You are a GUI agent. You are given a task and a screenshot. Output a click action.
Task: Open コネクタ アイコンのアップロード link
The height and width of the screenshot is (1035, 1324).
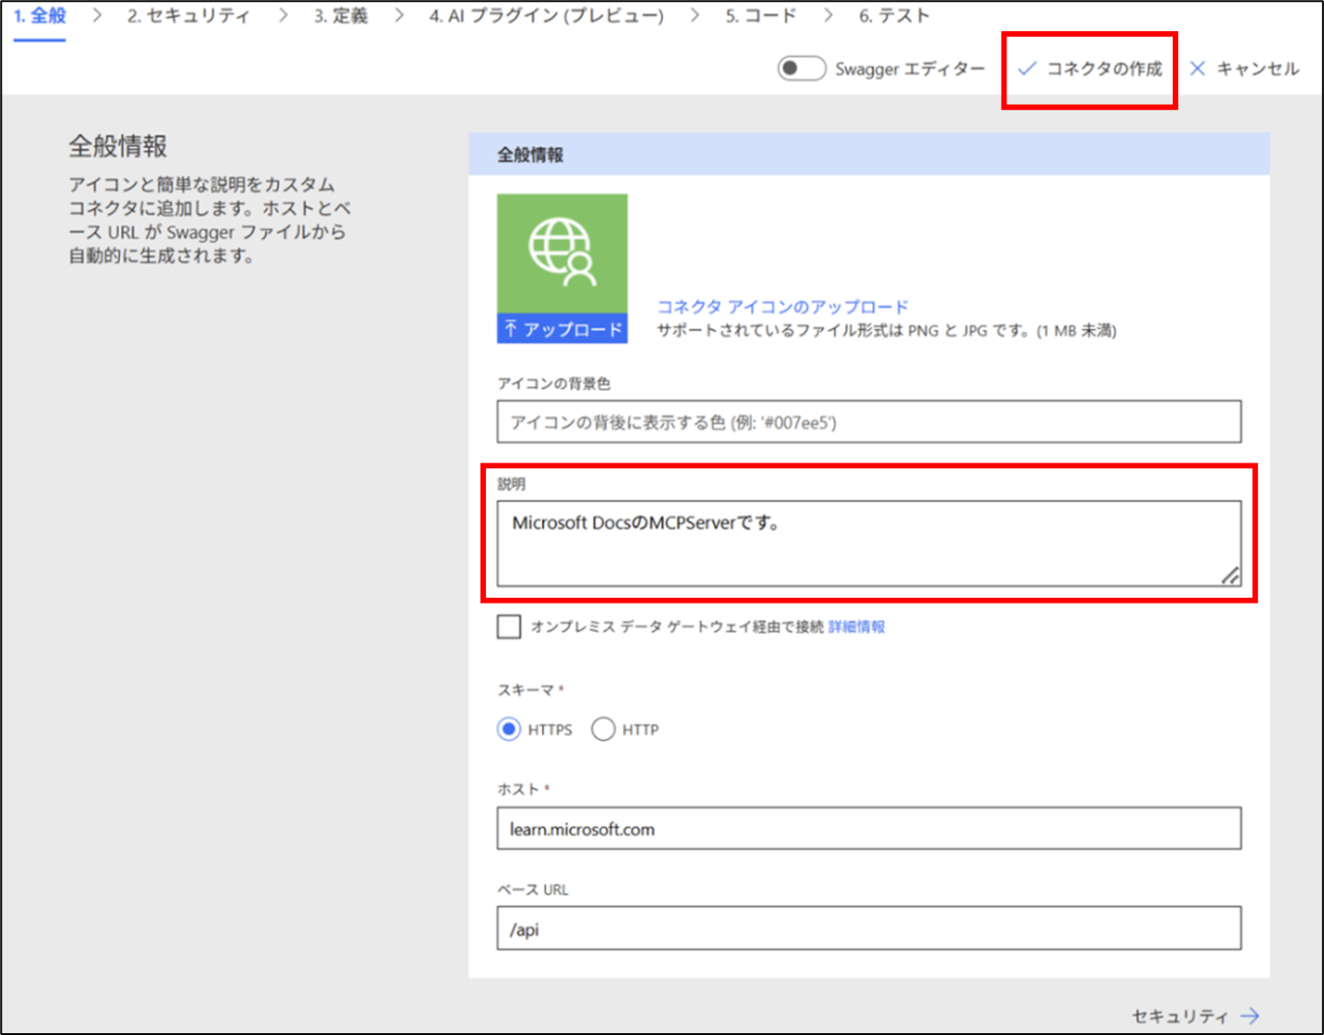(783, 307)
